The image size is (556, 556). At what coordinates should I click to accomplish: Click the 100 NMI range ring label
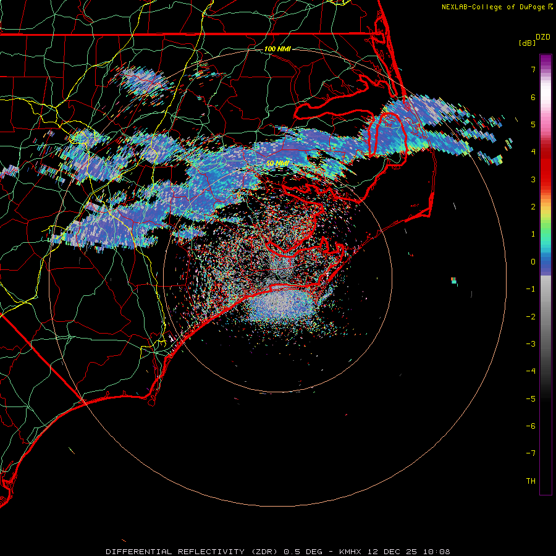(x=277, y=49)
